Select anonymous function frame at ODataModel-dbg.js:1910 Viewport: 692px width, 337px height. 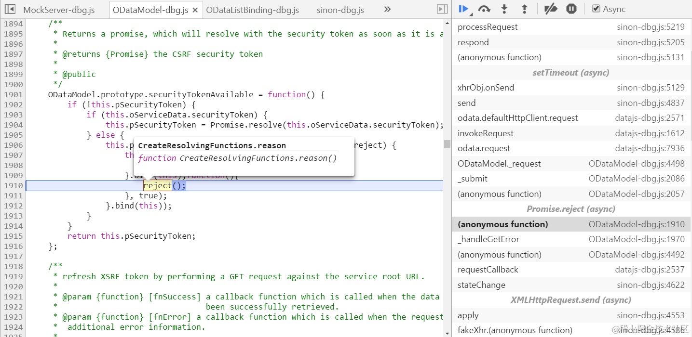pos(572,224)
